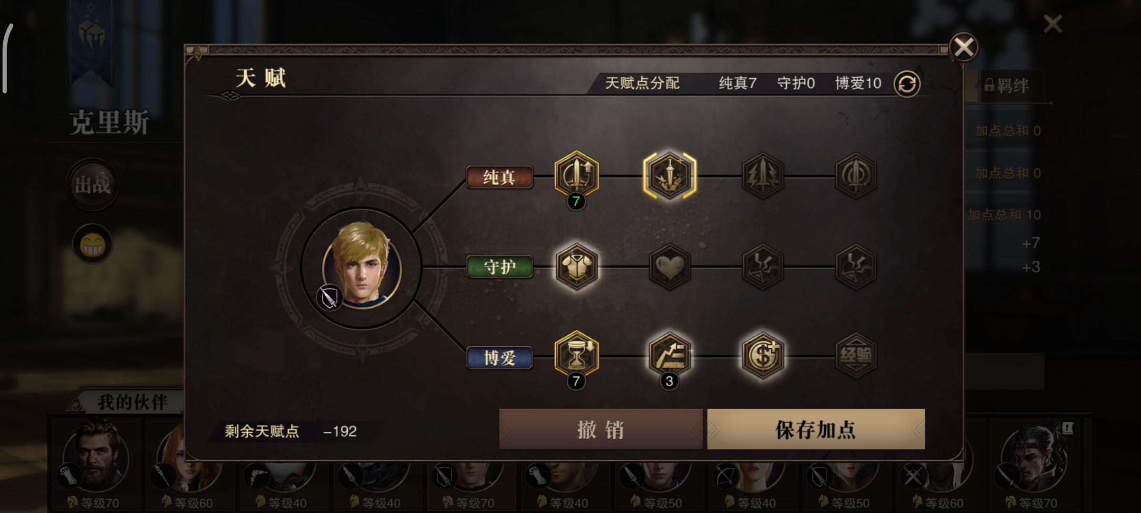Select the last 纯真 sword-shield talent
The image size is (1141, 513).
[856, 175]
